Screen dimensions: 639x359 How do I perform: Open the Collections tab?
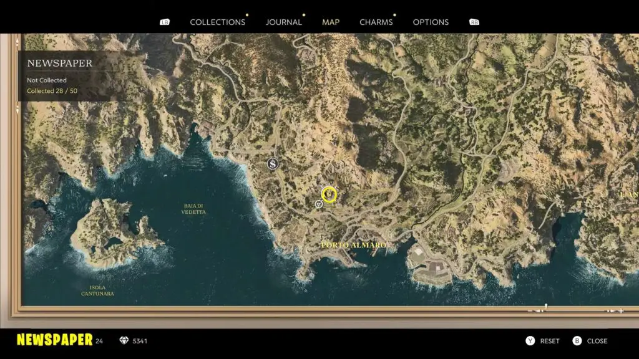click(x=217, y=22)
